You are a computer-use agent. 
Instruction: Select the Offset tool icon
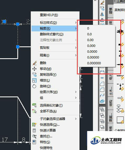[102, 20]
